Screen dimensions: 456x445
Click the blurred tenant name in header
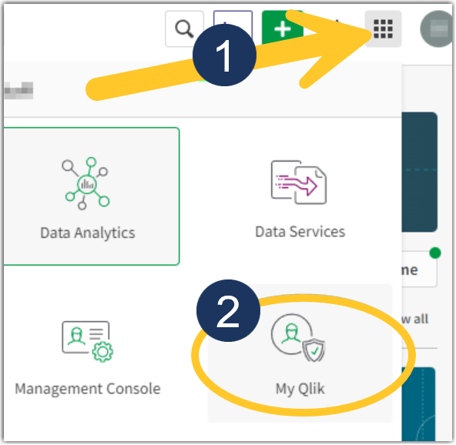point(18,90)
